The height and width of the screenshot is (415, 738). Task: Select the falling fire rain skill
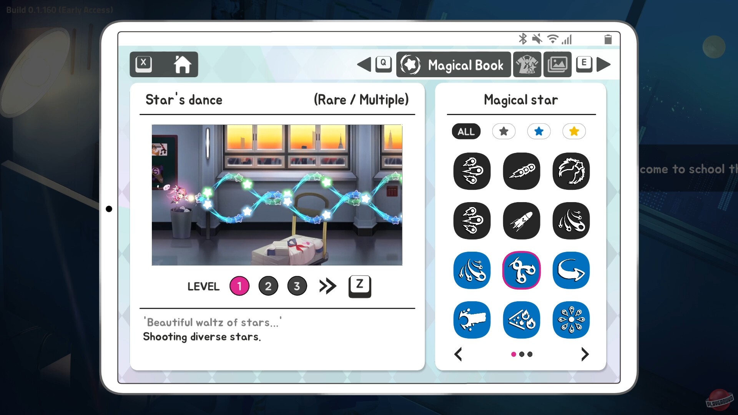(521, 320)
